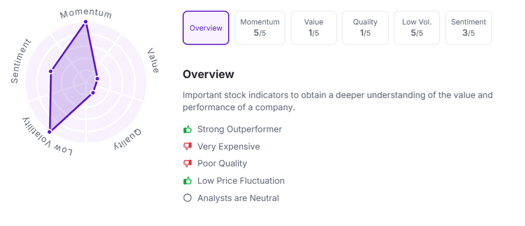Click the Value data point on radar chart
Image resolution: width=525 pixels, height=226 pixels.
click(97, 78)
